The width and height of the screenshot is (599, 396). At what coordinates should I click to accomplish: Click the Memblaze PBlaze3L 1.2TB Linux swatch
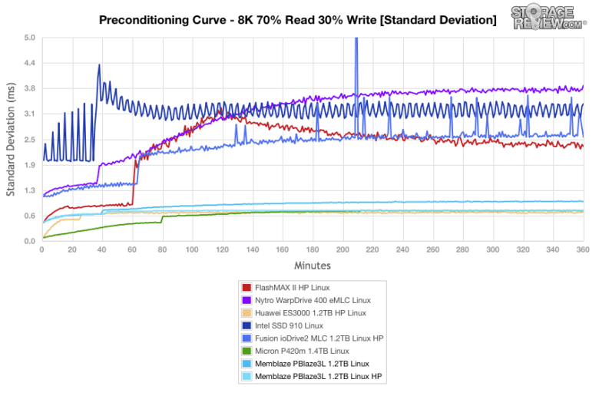coord(247,364)
